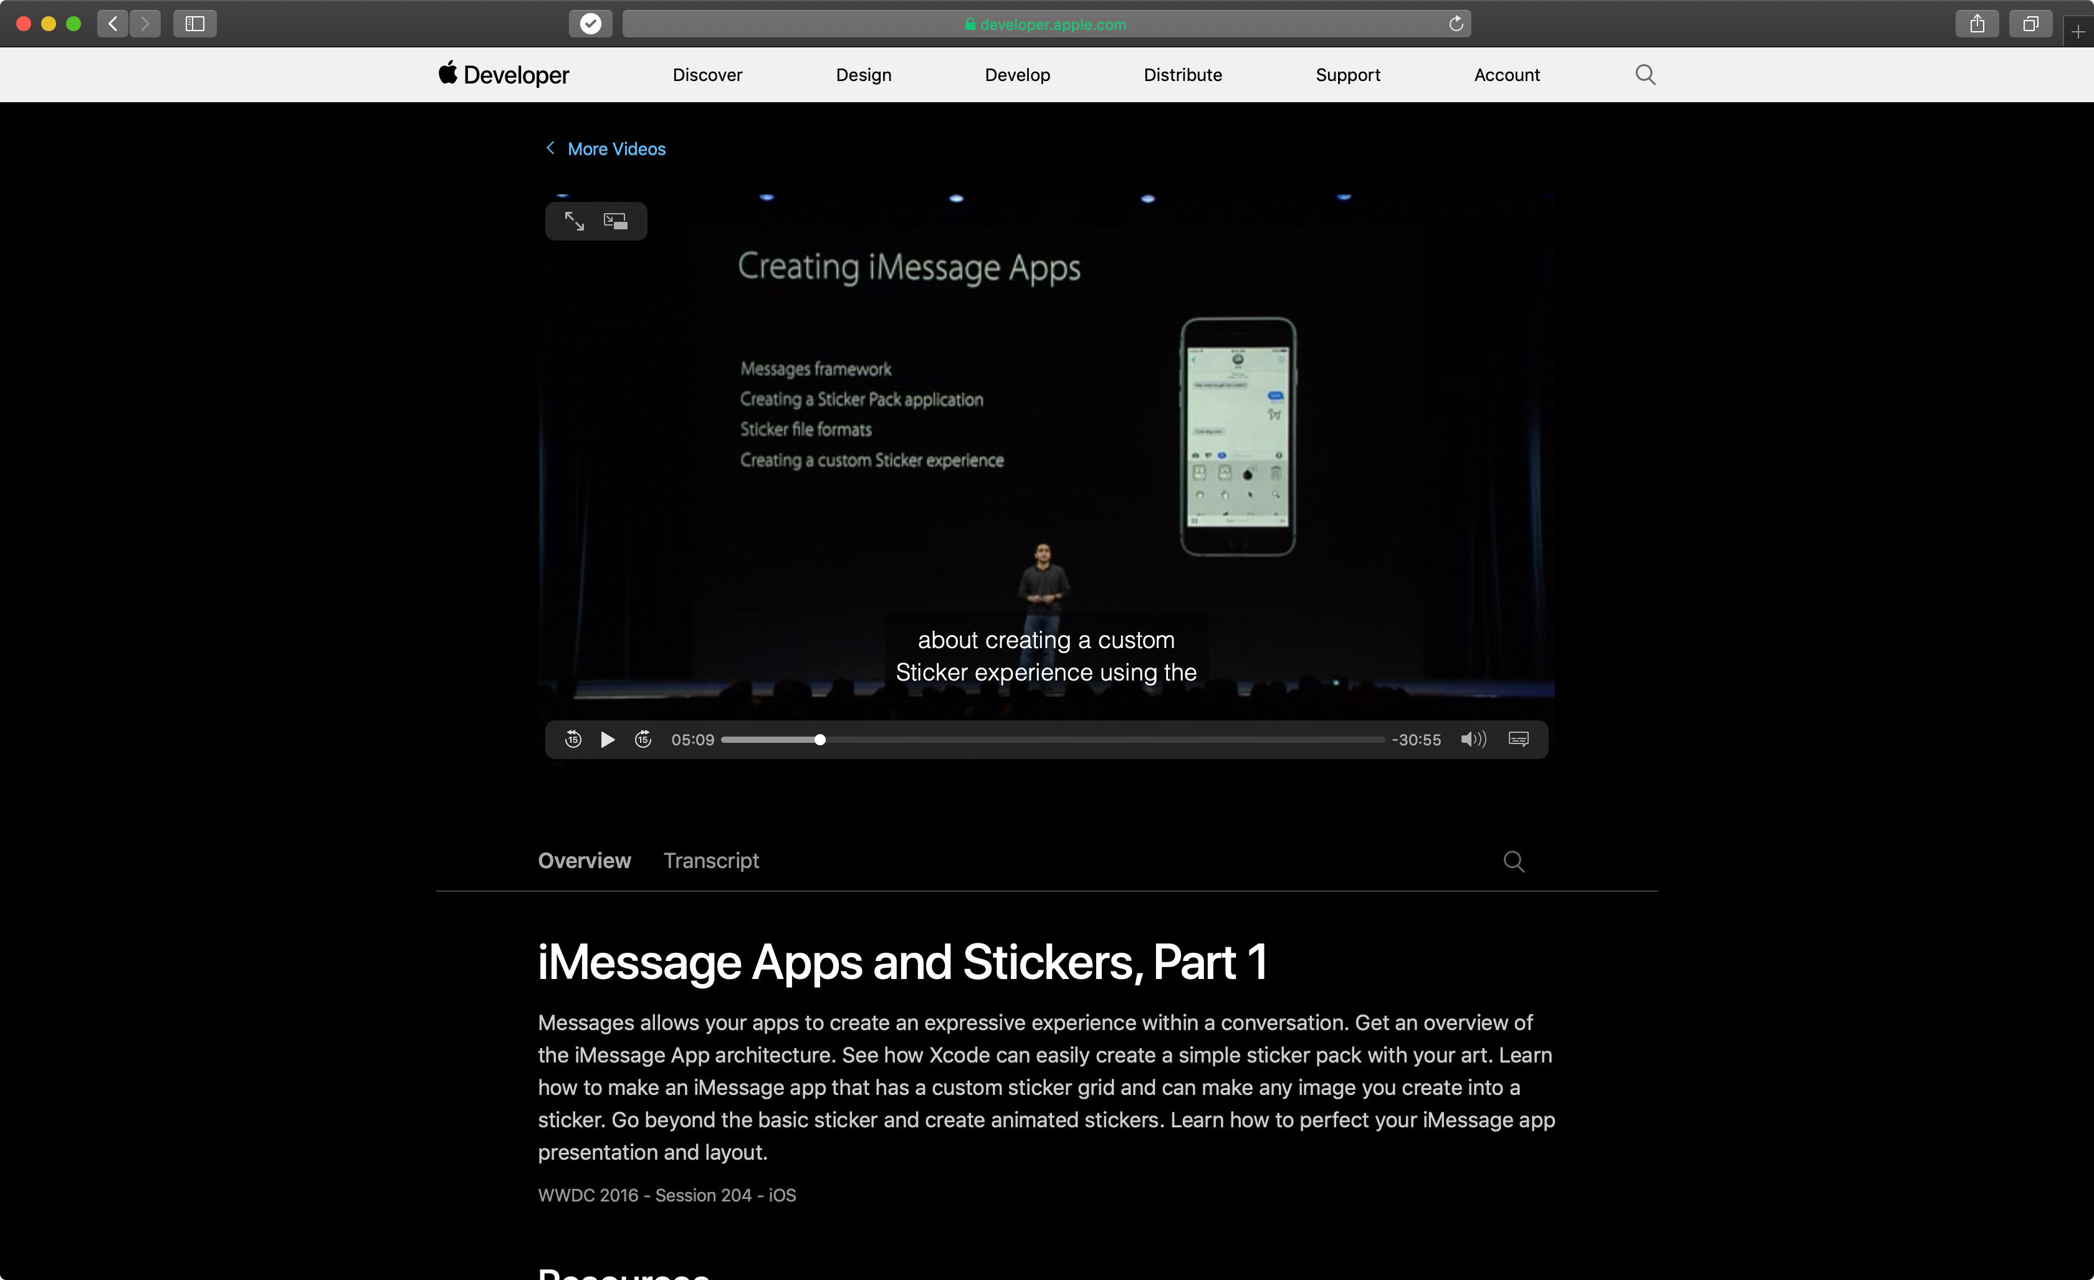Screen dimensions: 2094x1280
Task: Switch to the Transcript tab
Action: point(710,860)
